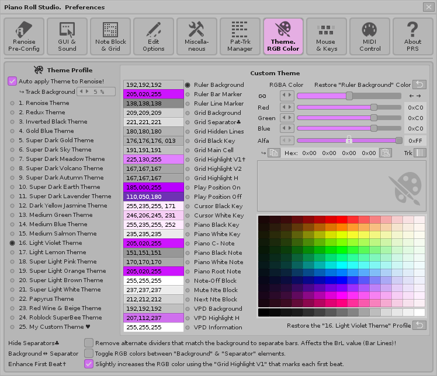The height and width of the screenshot is (376, 437).
Task: Click the paste hex values icon
Action: click(386, 153)
